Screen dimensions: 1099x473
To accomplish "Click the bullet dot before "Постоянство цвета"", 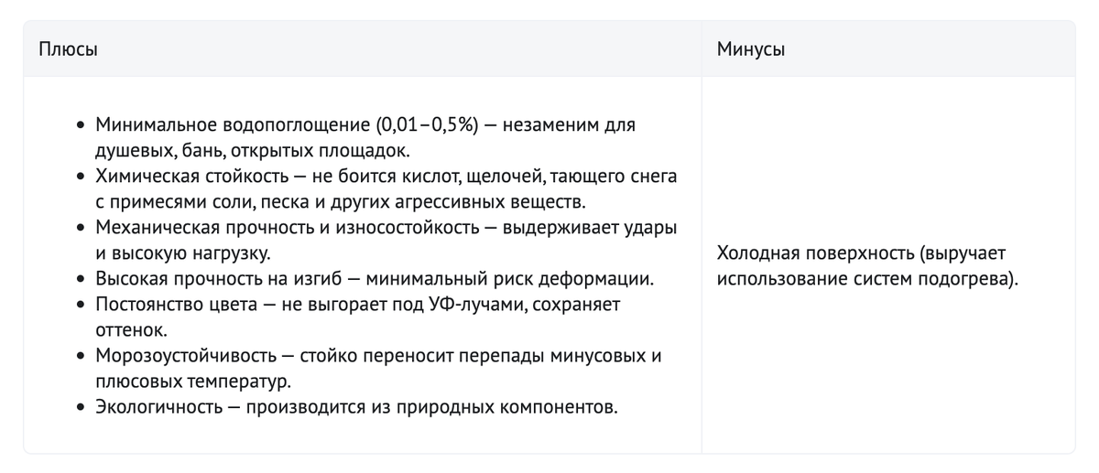I will coord(82,305).
